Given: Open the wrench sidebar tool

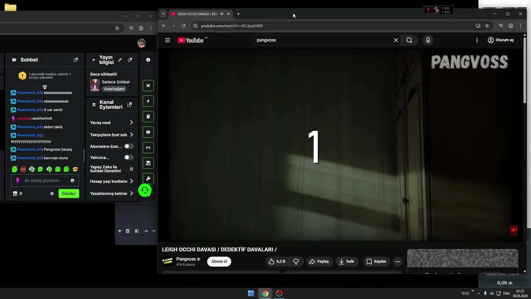Looking at the screenshot, I should coord(148,179).
